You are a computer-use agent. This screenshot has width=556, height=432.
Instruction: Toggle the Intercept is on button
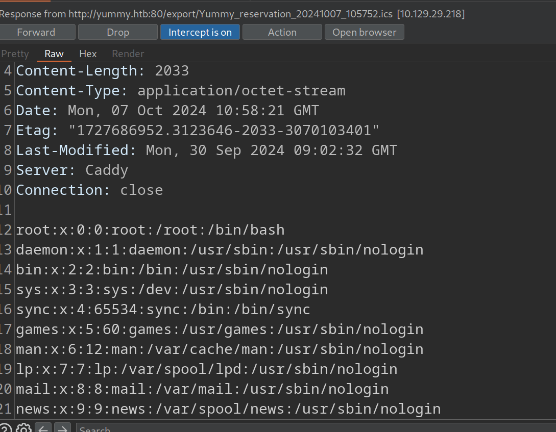point(200,32)
